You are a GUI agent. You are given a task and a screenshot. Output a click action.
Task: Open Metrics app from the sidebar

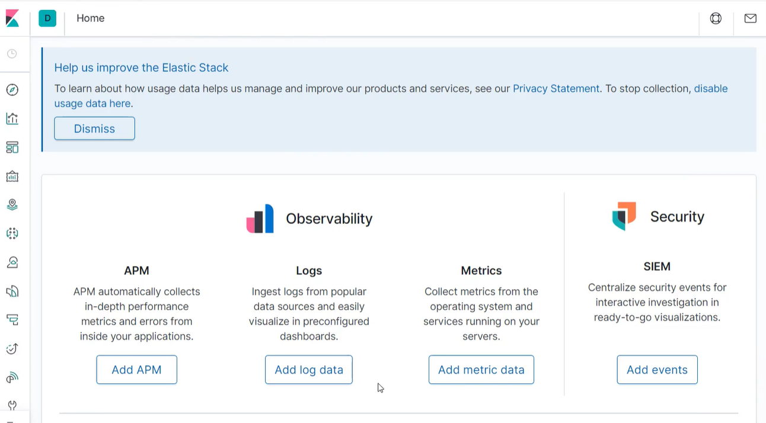point(12,262)
